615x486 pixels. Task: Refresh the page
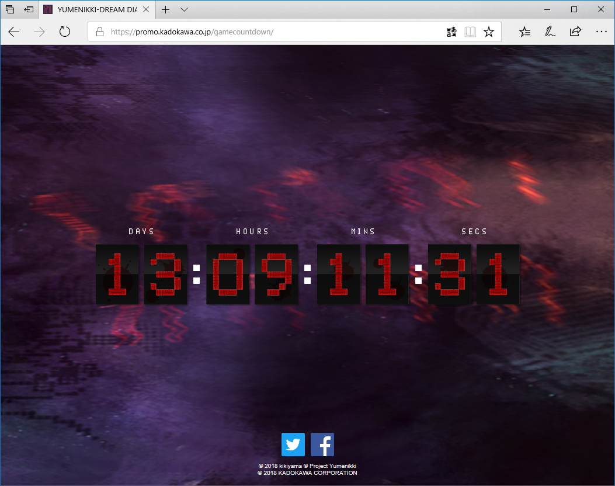tap(65, 32)
